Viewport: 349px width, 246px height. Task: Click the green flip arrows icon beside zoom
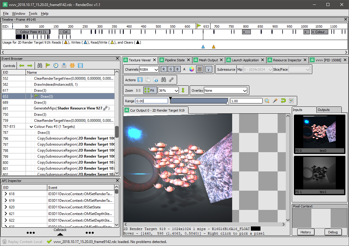click(183, 90)
